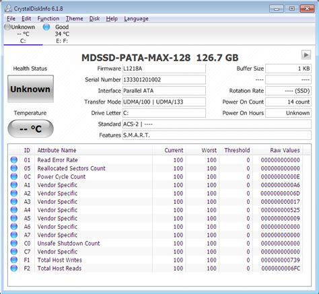Click status icon for Read Error Rate

[x=14, y=160]
